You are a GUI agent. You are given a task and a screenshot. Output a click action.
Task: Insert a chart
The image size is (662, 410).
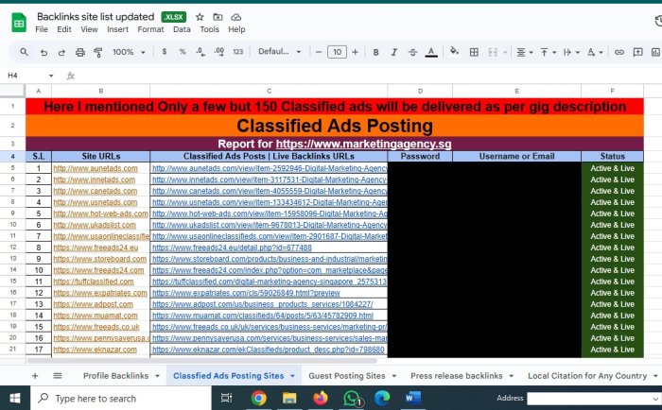point(655,52)
